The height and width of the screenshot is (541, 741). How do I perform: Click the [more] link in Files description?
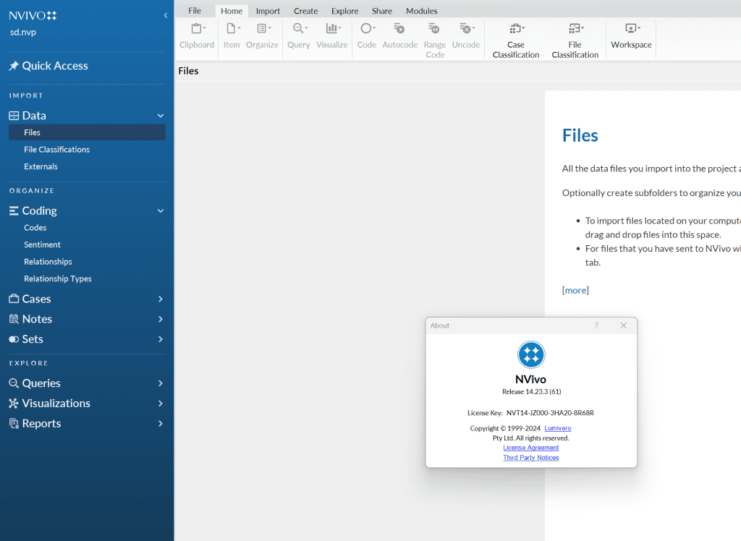tap(575, 290)
